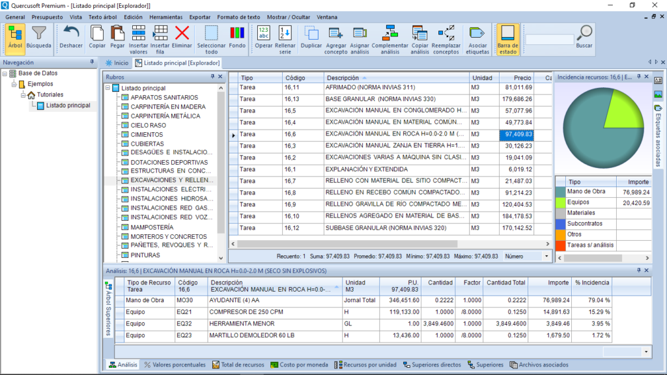Close the Incidencia recursos panel
The image size is (667, 375).
pyautogui.click(x=647, y=77)
